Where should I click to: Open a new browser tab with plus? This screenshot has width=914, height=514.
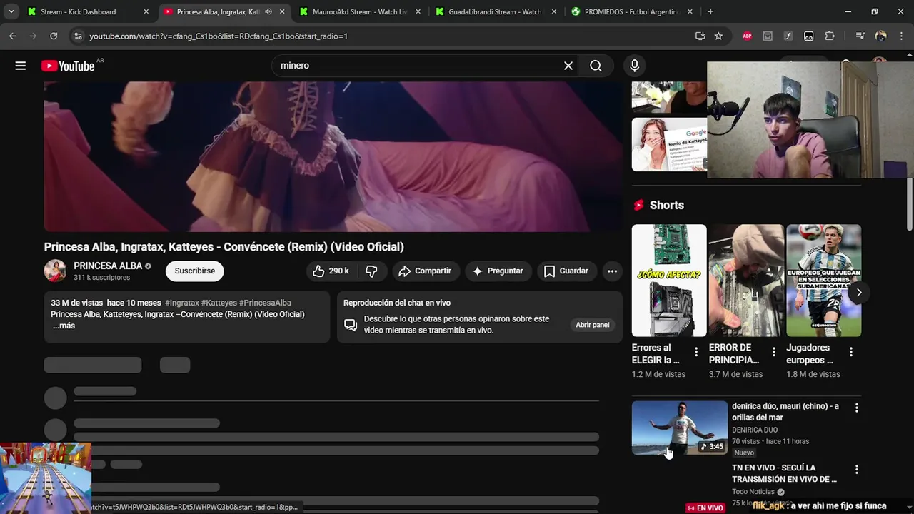710,12
